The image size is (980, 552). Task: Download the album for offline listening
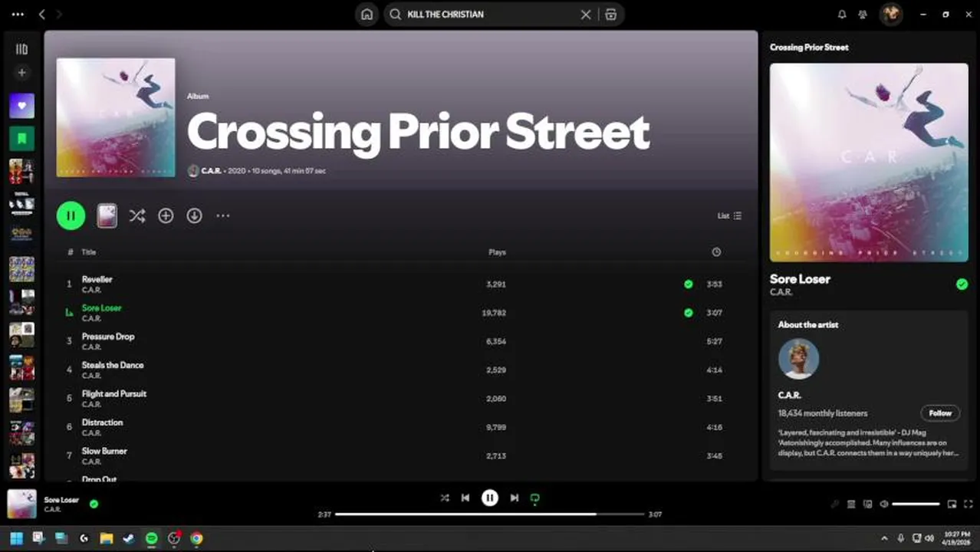(x=195, y=215)
